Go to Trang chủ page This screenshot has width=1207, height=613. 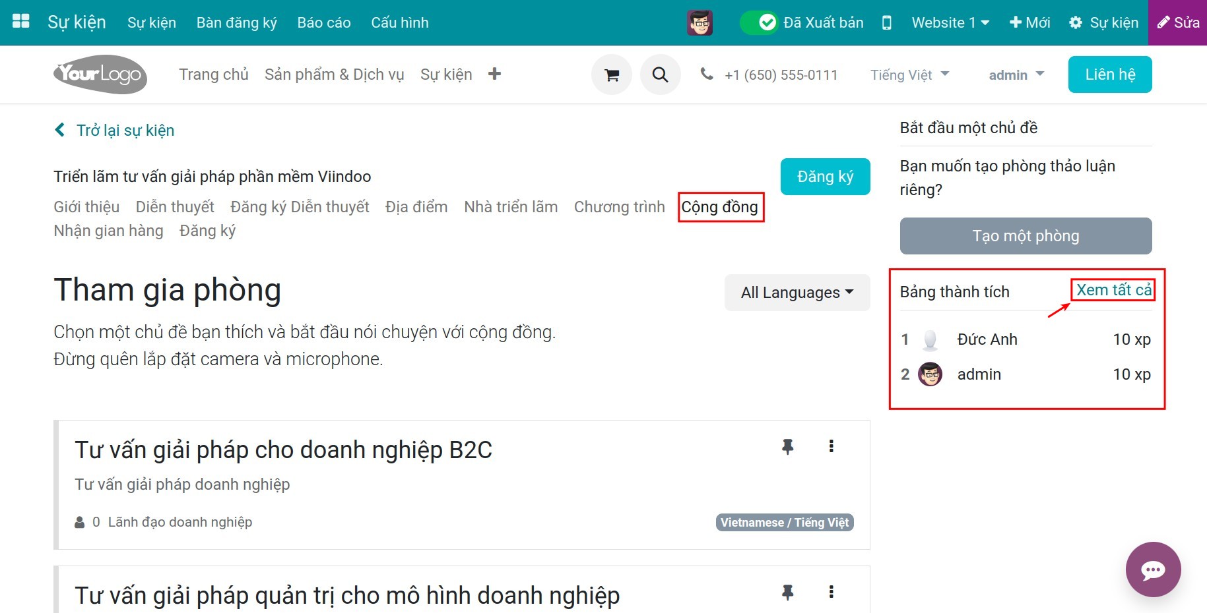(x=213, y=74)
